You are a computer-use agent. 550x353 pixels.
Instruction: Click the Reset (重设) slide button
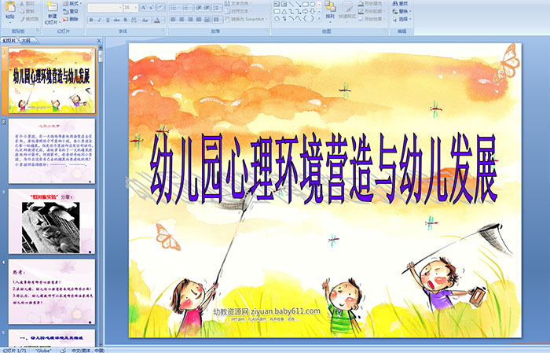coord(71,11)
